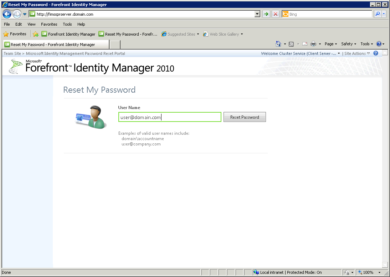Click the RSS Feeds icon
The height and width of the screenshot is (277, 390).
[291, 44]
